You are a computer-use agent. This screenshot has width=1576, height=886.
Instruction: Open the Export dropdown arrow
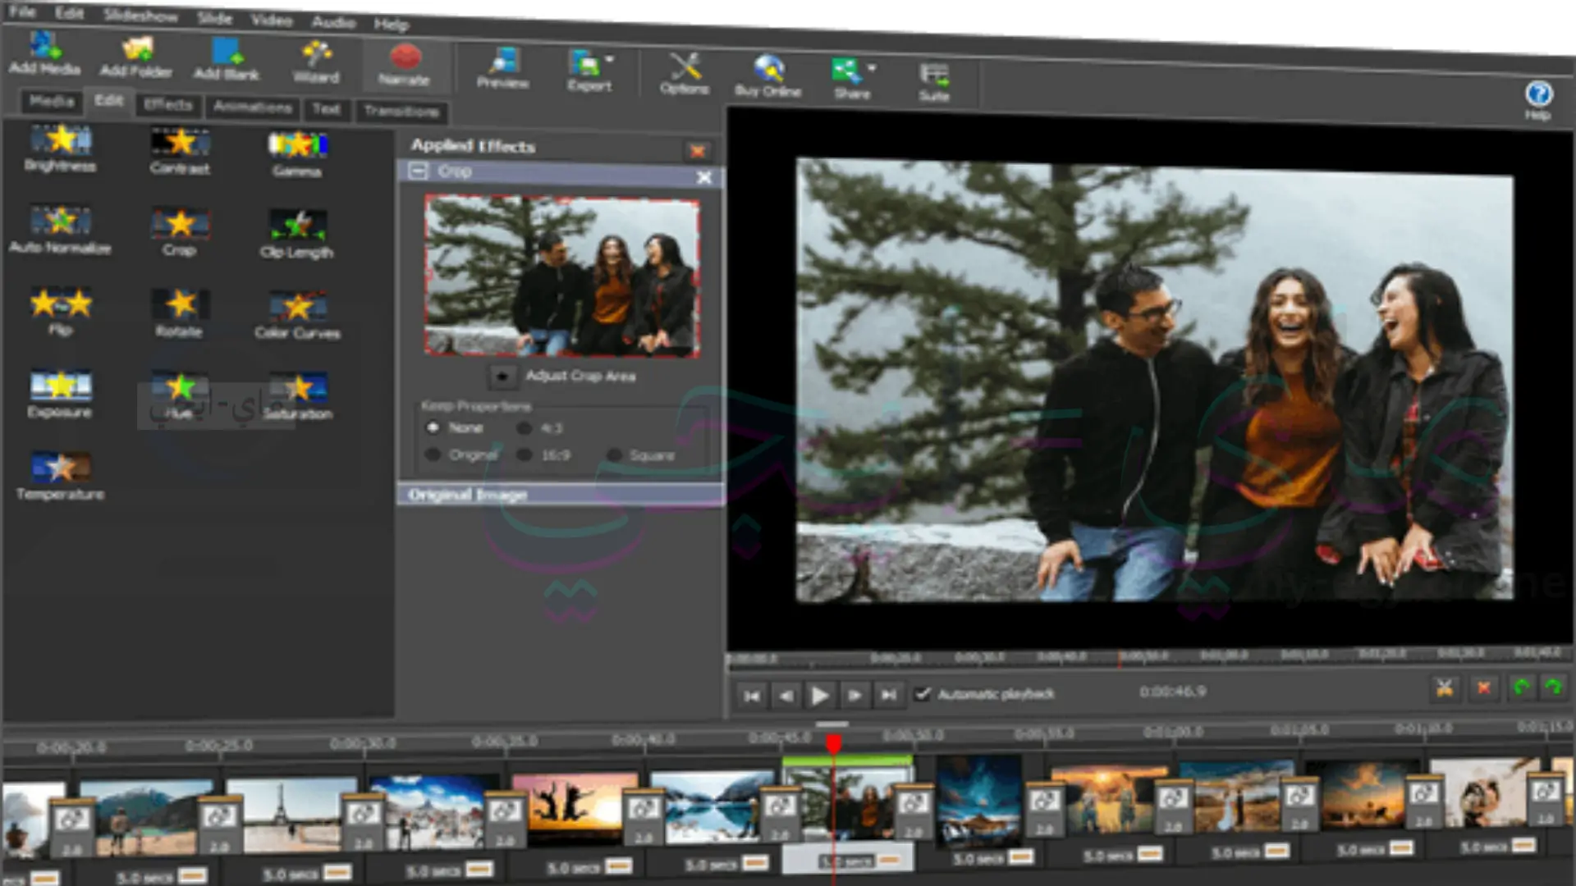click(x=610, y=59)
